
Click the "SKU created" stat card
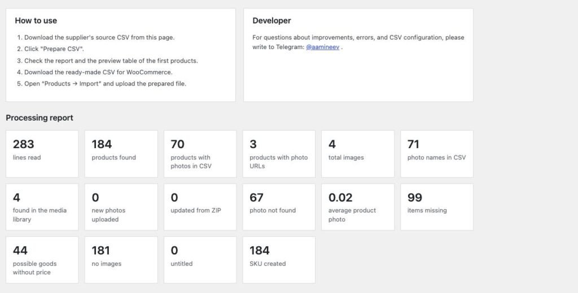[279, 260]
